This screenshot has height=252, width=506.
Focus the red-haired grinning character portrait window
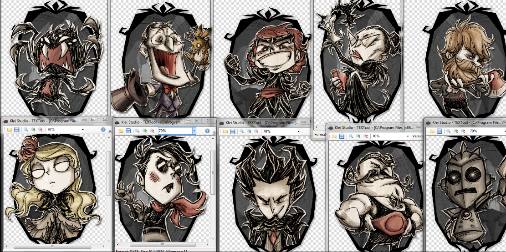262,58
